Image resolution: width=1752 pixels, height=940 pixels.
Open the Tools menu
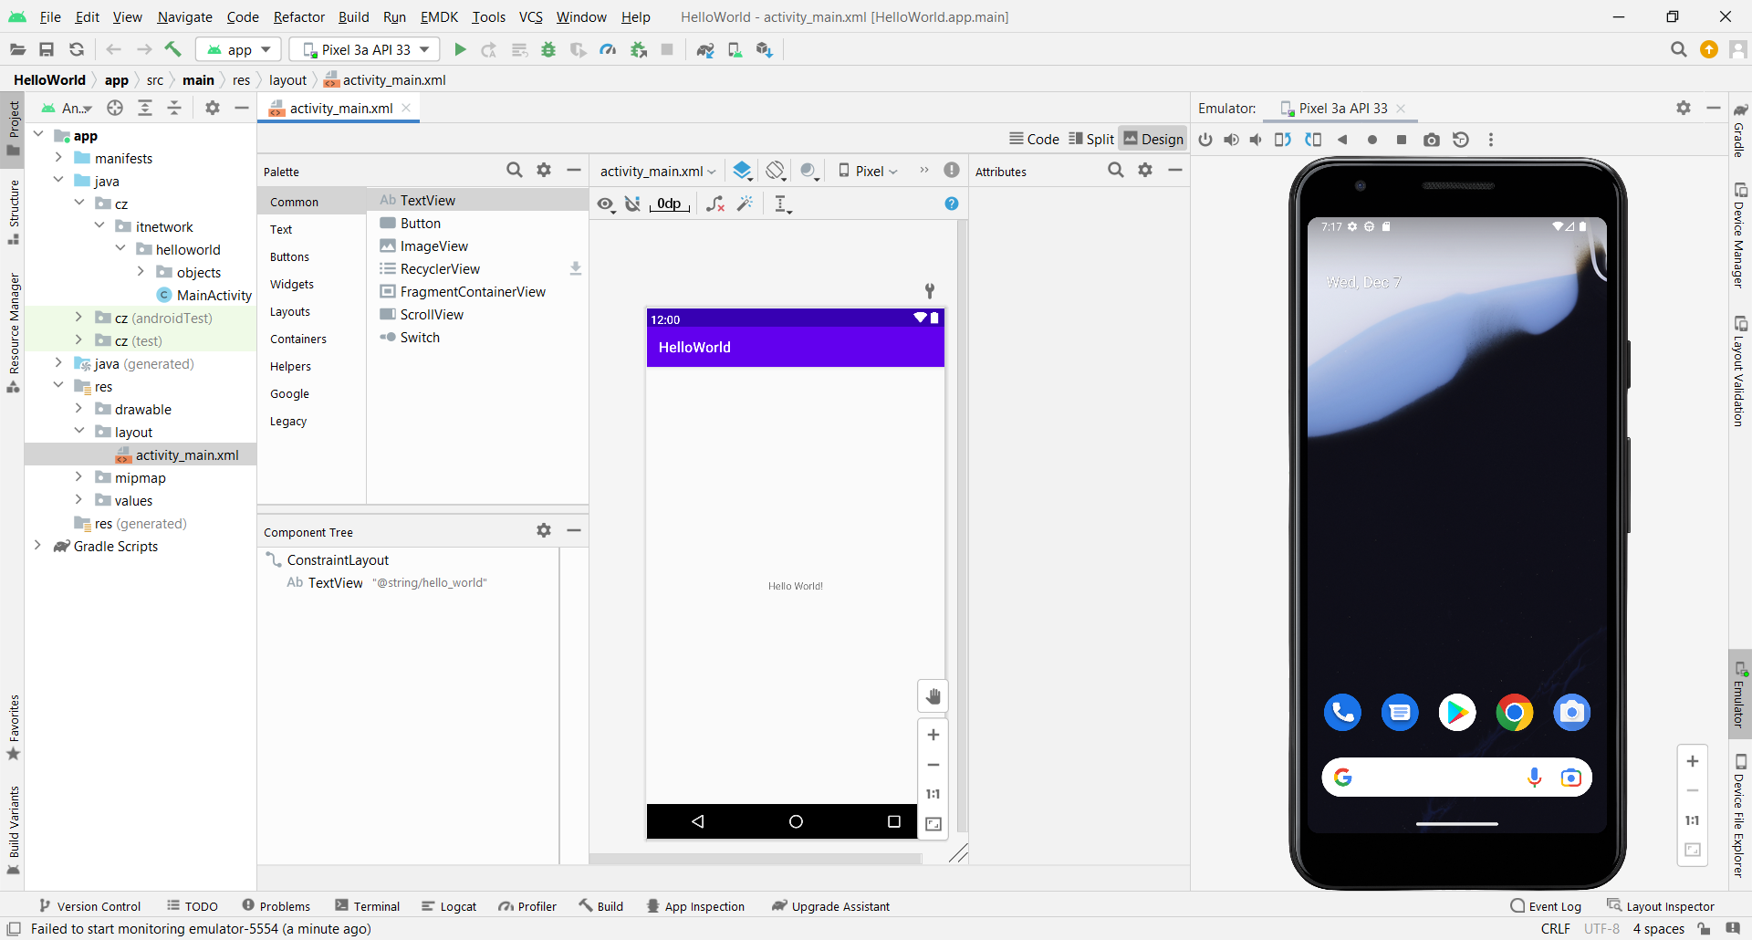pos(488,16)
